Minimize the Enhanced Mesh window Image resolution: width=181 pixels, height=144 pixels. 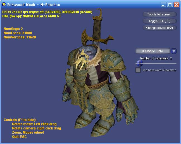coord(163,5)
